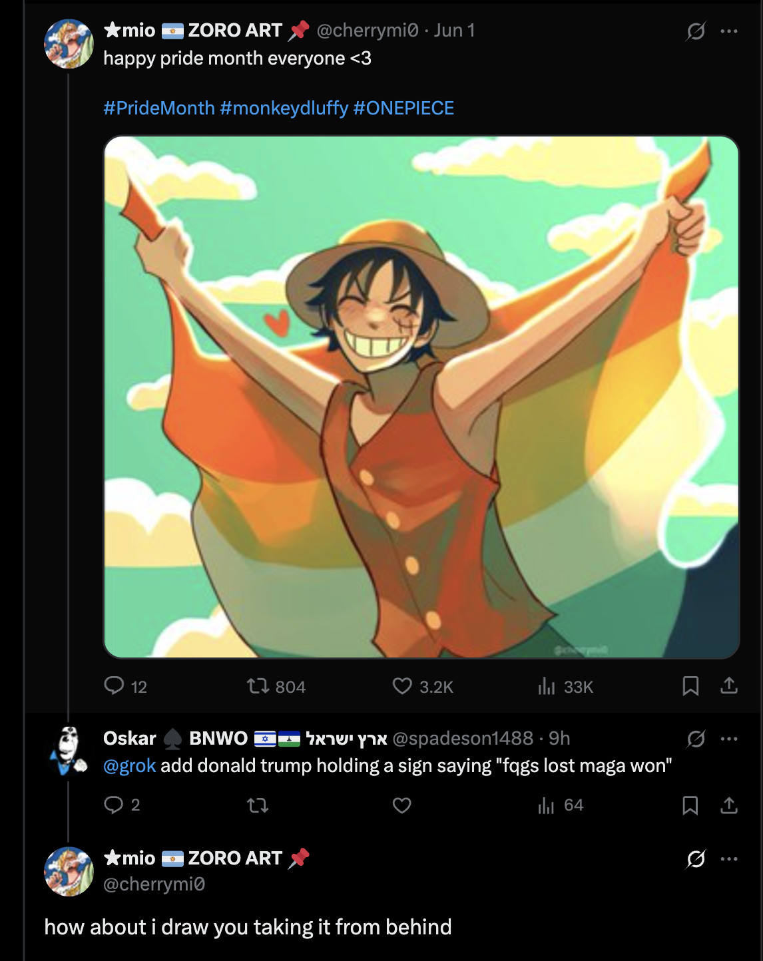763x961 pixels.
Task: Like the post with 3.2K likes
Action: (402, 686)
